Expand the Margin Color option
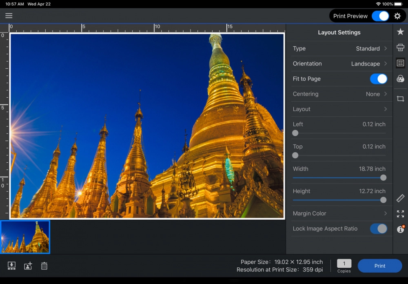The width and height of the screenshot is (408, 284). pos(339,214)
